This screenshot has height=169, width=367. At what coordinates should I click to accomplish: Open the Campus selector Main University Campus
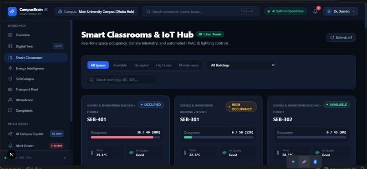[96, 11]
